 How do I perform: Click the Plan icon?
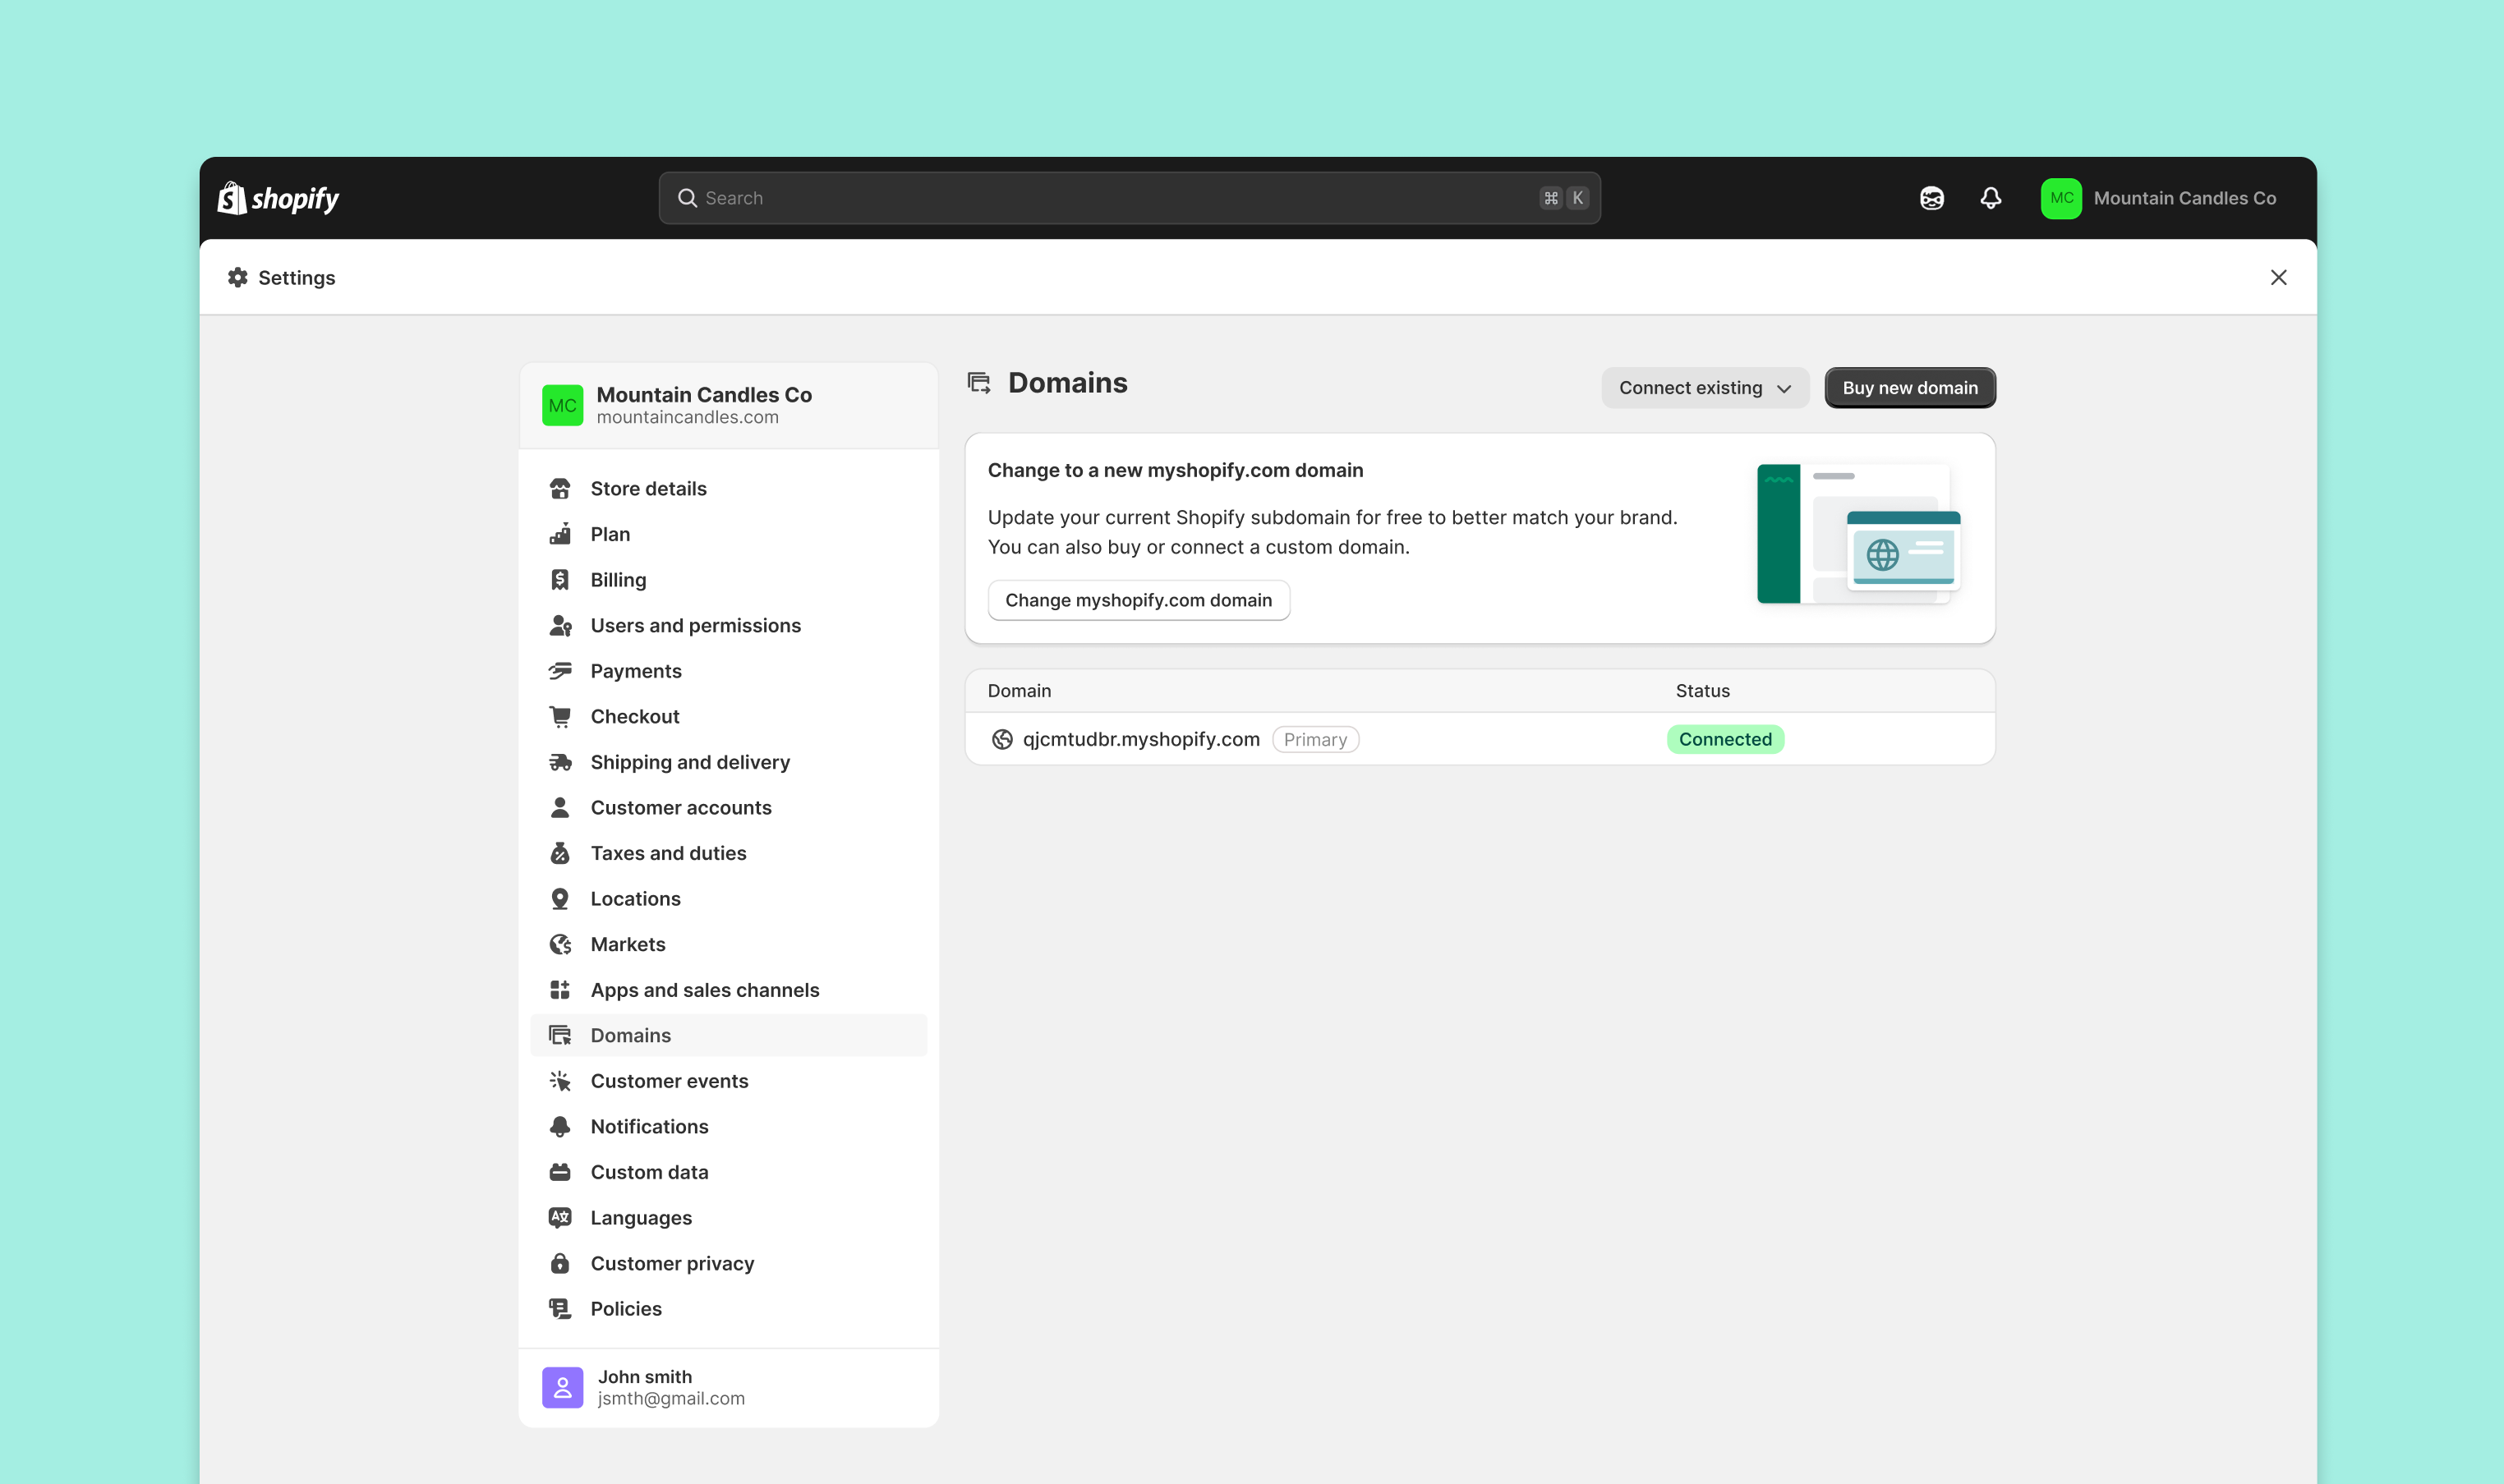tap(560, 534)
